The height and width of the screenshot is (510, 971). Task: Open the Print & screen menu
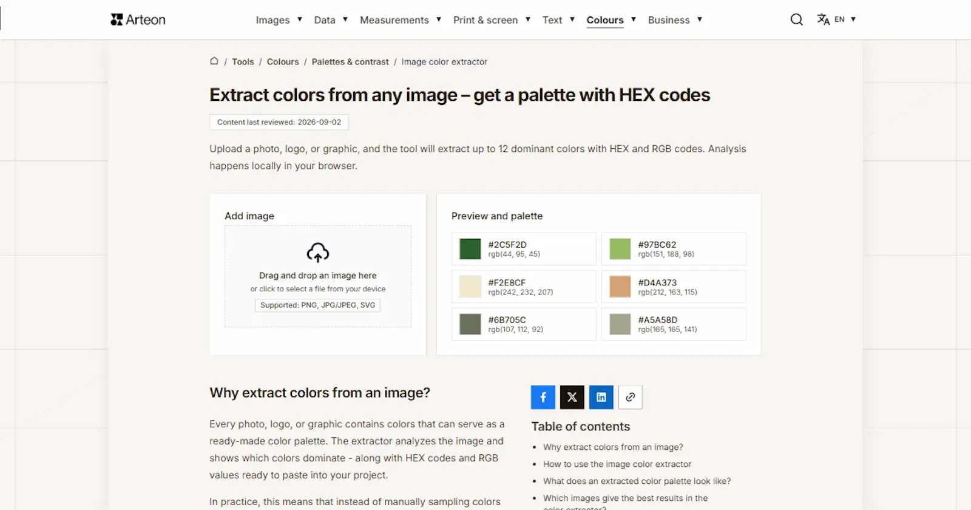coord(486,20)
